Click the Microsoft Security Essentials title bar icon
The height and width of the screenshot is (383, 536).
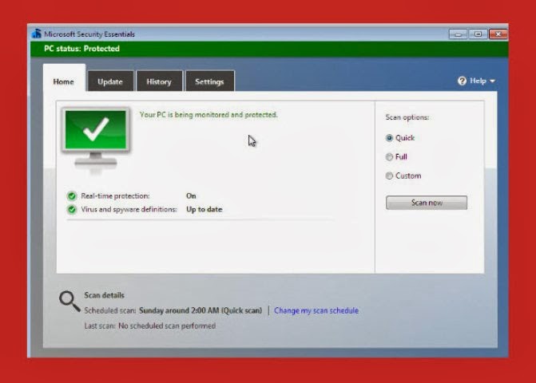(37, 34)
